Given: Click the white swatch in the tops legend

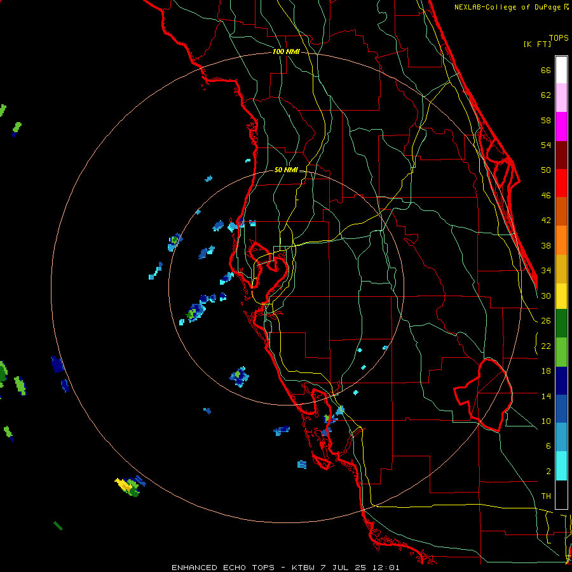Looking at the screenshot, I should pos(561,70).
